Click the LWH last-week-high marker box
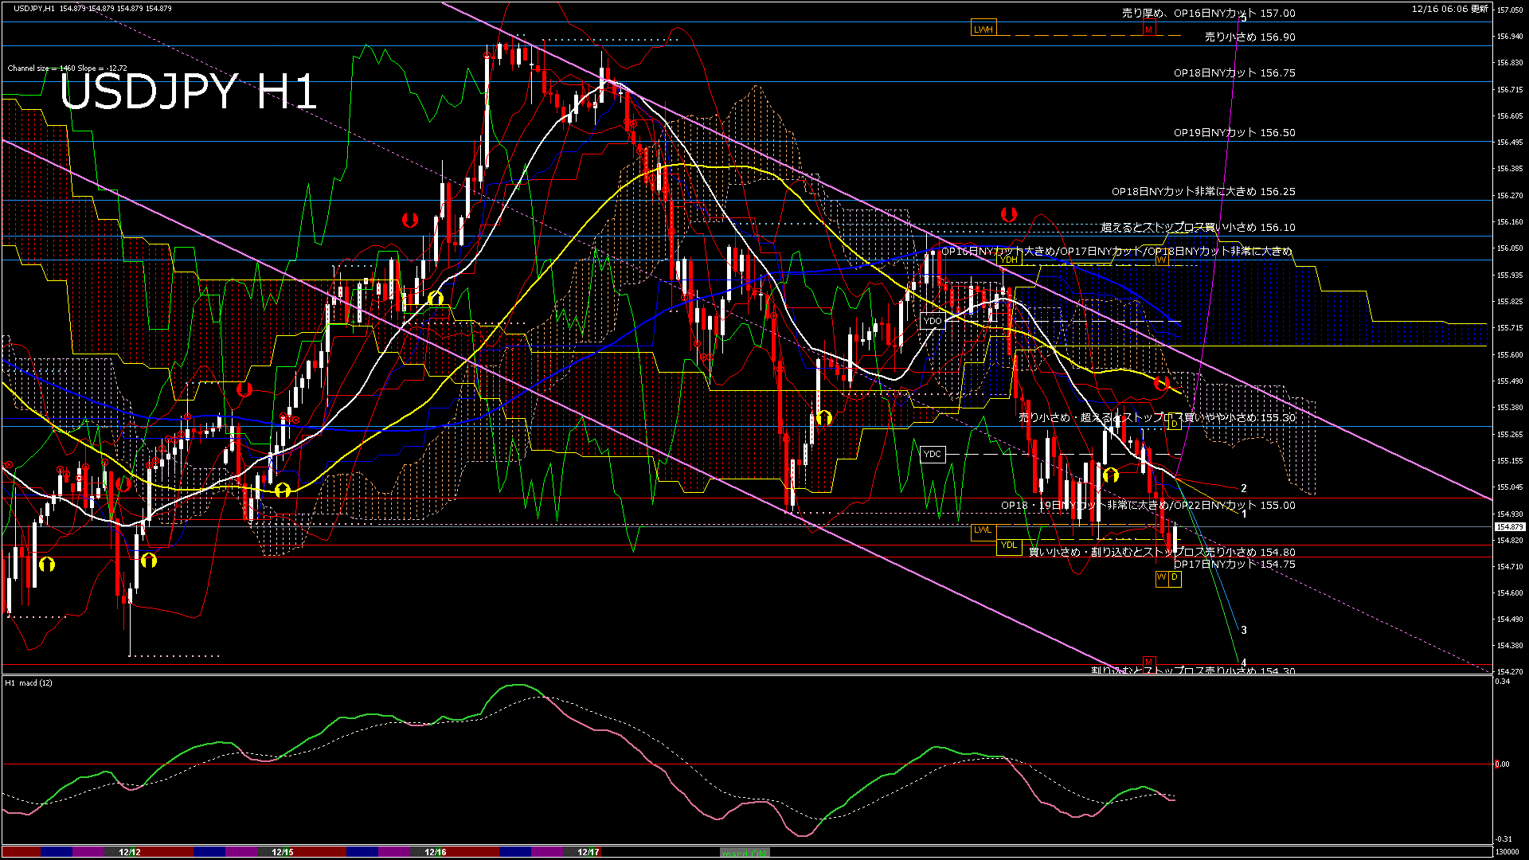This screenshot has width=1529, height=860. 984,29
